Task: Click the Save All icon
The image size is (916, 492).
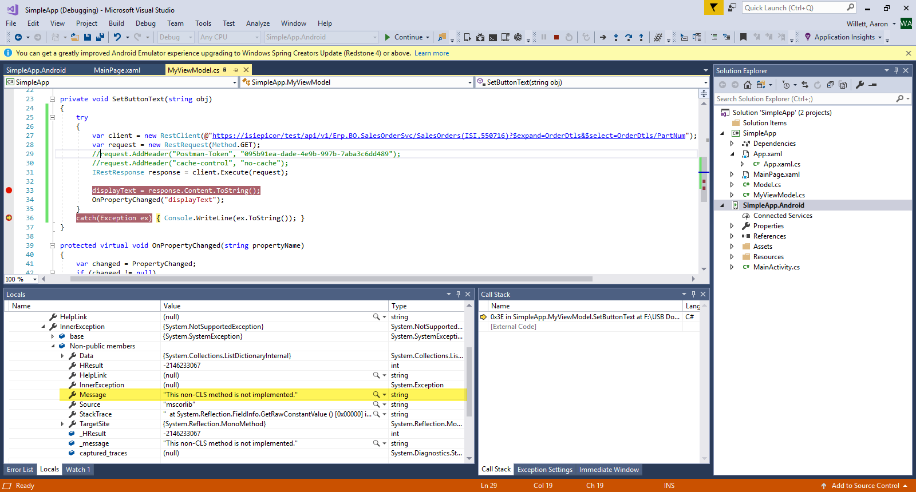Action: (x=100, y=37)
